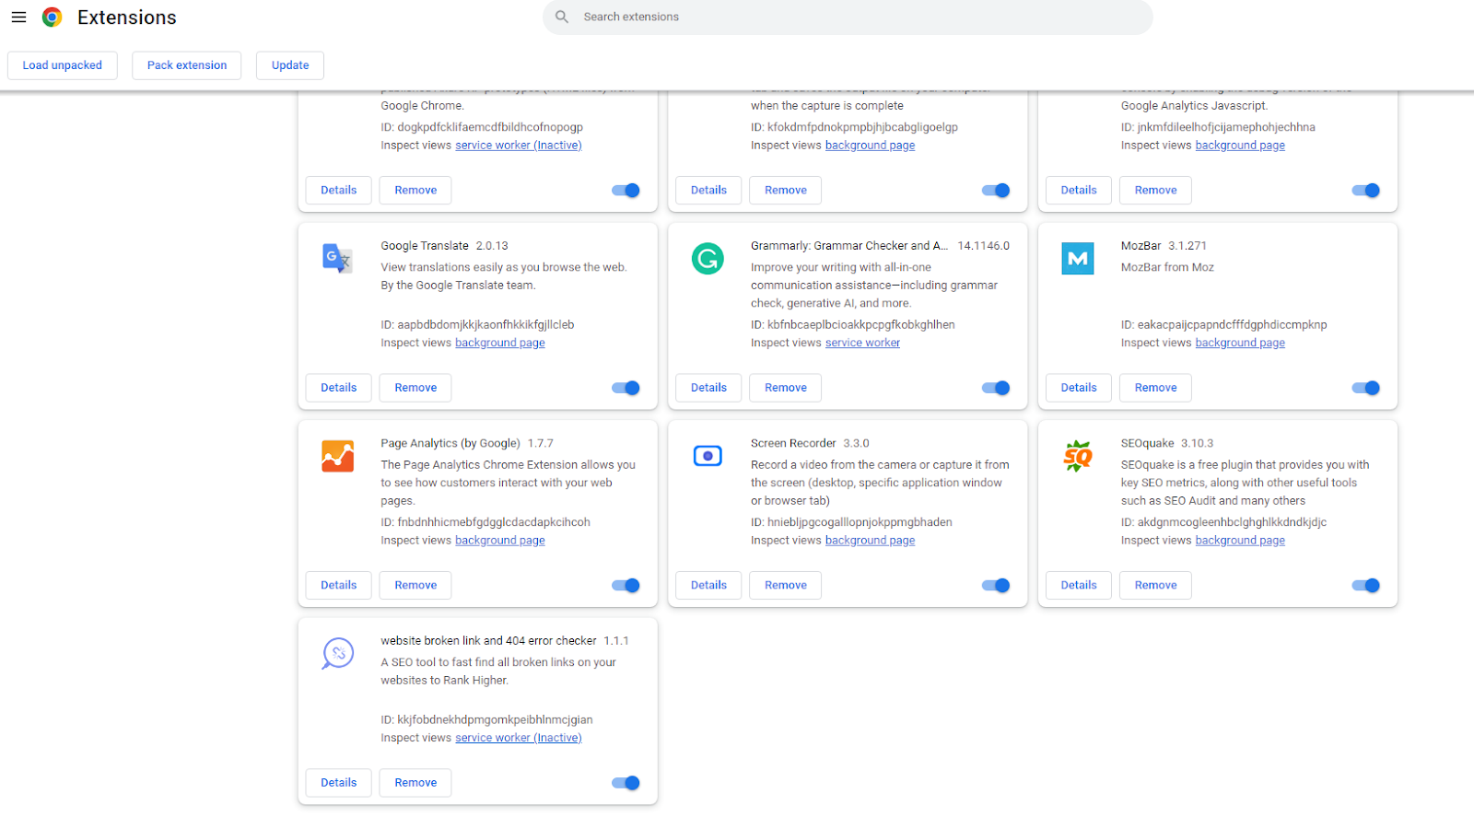Click the Grammarly version 14.1146.0 text
Image resolution: width=1474 pixels, height=817 pixels.
click(983, 246)
